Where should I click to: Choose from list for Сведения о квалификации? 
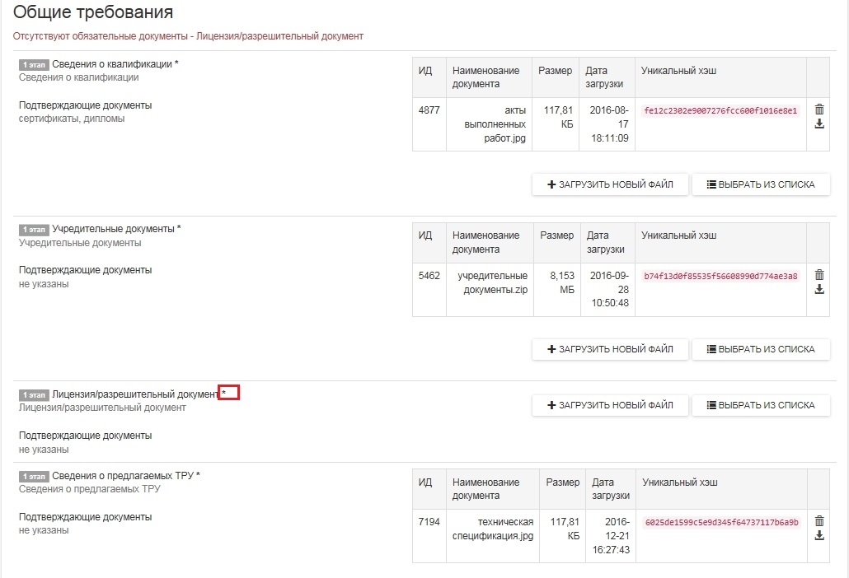(760, 184)
